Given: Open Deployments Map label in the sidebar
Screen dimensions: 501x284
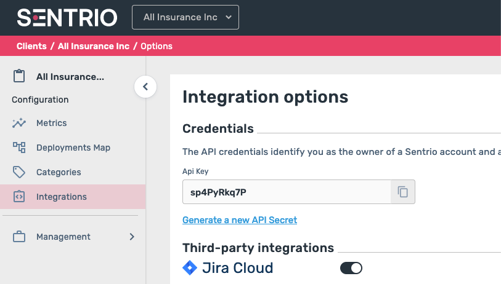Looking at the screenshot, I should (73, 148).
